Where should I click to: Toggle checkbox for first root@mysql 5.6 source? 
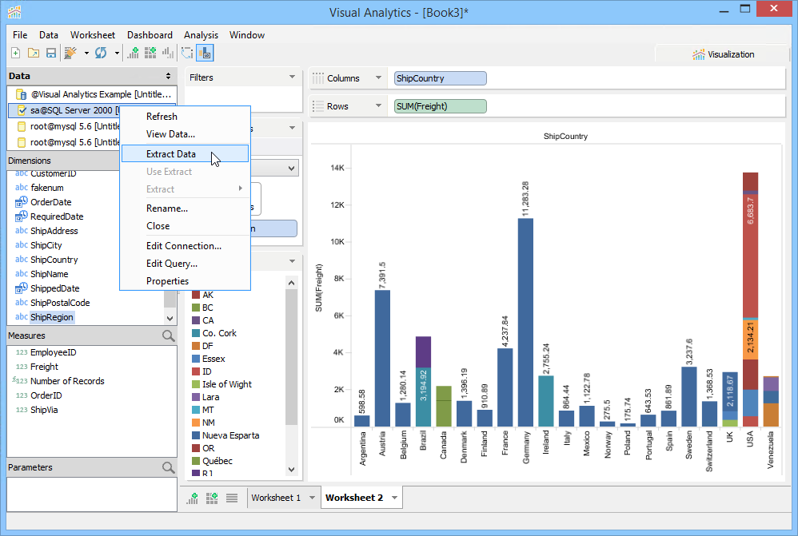coord(22,126)
